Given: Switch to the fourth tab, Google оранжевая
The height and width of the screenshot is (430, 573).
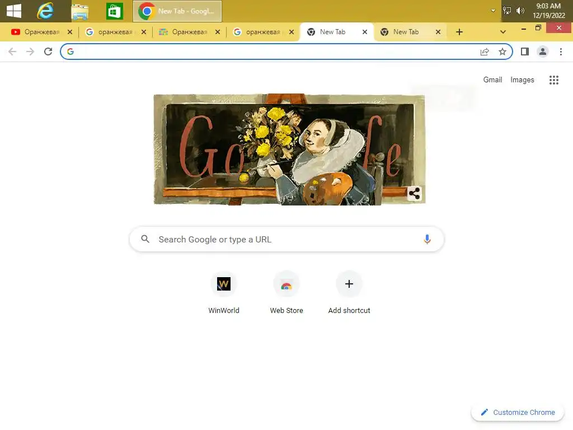Looking at the screenshot, I should pos(257,32).
